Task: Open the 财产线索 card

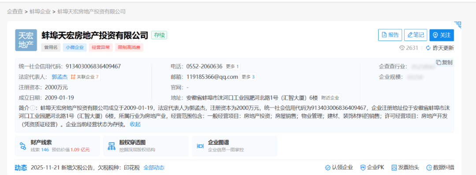Action: 57,146
